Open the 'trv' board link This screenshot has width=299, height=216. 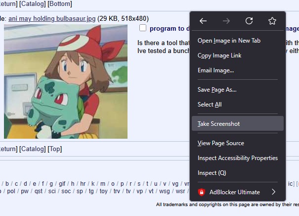pyautogui.click(x=117, y=191)
